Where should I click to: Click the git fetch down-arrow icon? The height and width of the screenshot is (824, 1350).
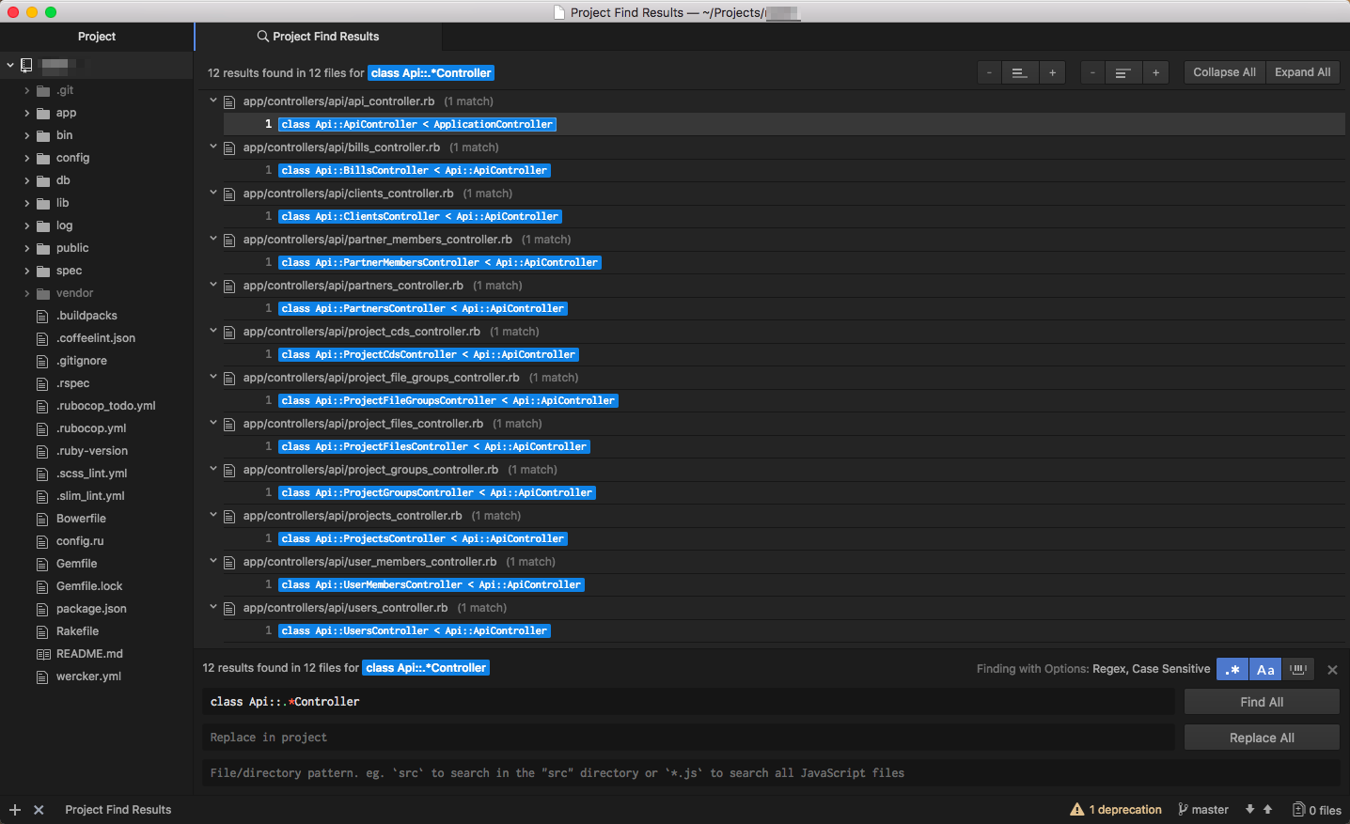click(1250, 809)
